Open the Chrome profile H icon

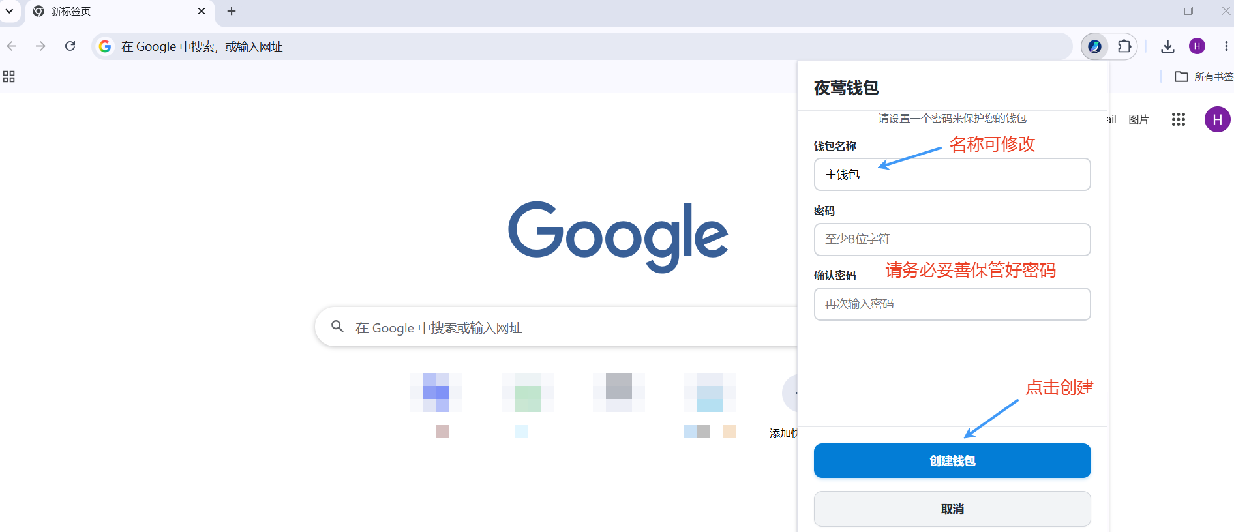click(1197, 46)
